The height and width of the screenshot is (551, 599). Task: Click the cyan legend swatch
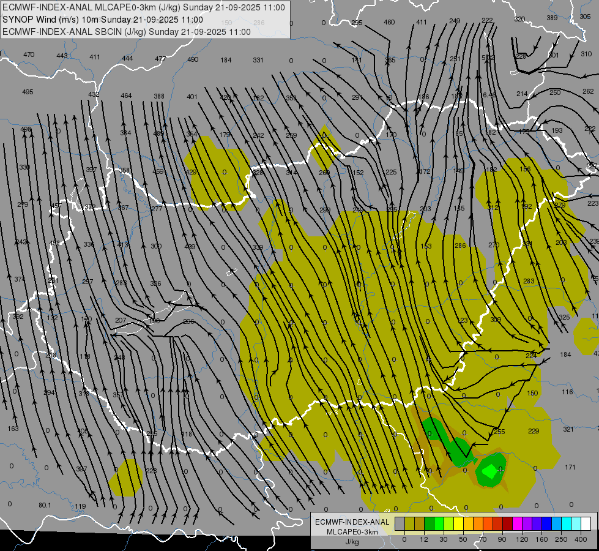pyautogui.click(x=567, y=523)
